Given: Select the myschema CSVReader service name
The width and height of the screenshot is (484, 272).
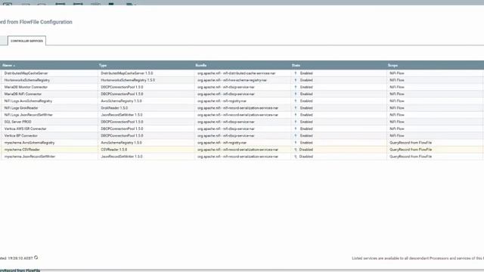Looking at the screenshot, I should pos(22,150).
